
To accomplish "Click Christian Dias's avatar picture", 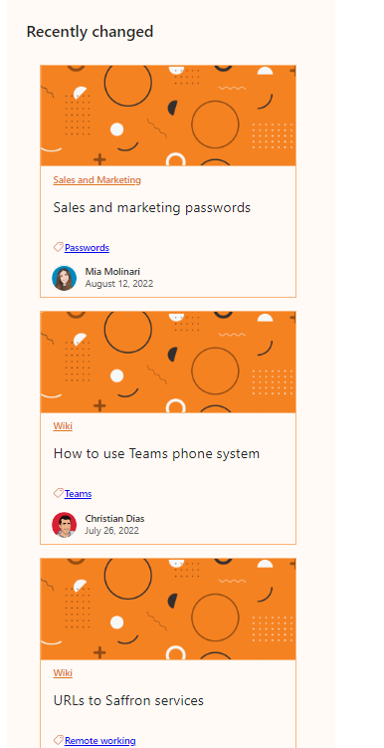I will (65, 525).
